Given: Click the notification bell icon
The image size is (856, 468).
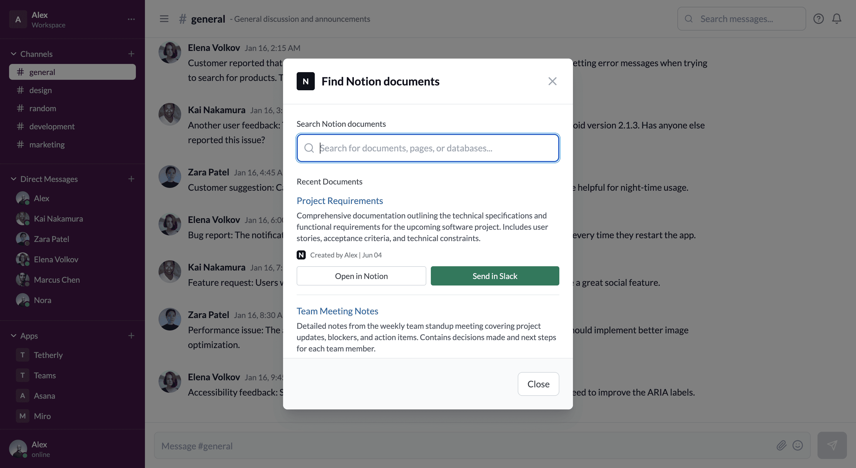Looking at the screenshot, I should click(836, 19).
